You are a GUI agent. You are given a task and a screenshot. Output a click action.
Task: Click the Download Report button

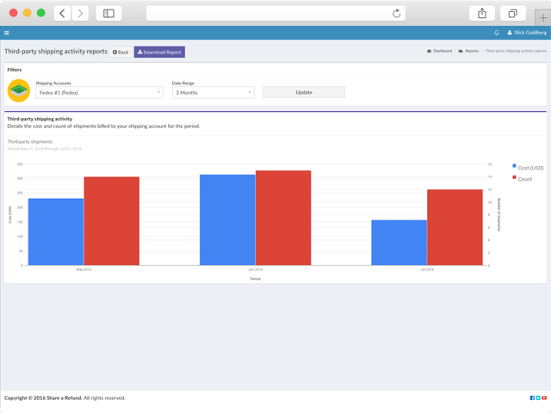pyautogui.click(x=159, y=52)
